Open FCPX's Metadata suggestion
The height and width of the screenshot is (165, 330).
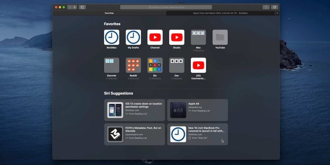(134, 134)
